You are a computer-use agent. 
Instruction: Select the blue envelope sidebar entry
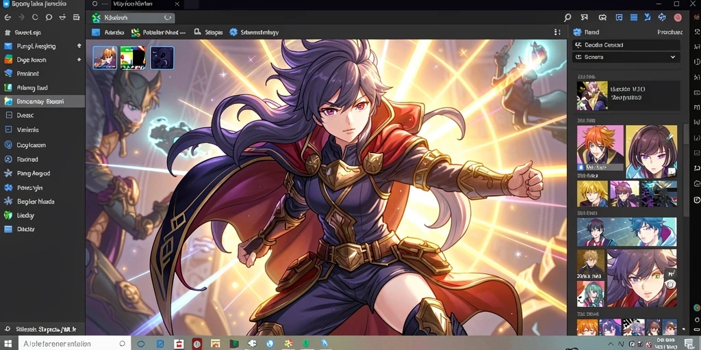42,46
